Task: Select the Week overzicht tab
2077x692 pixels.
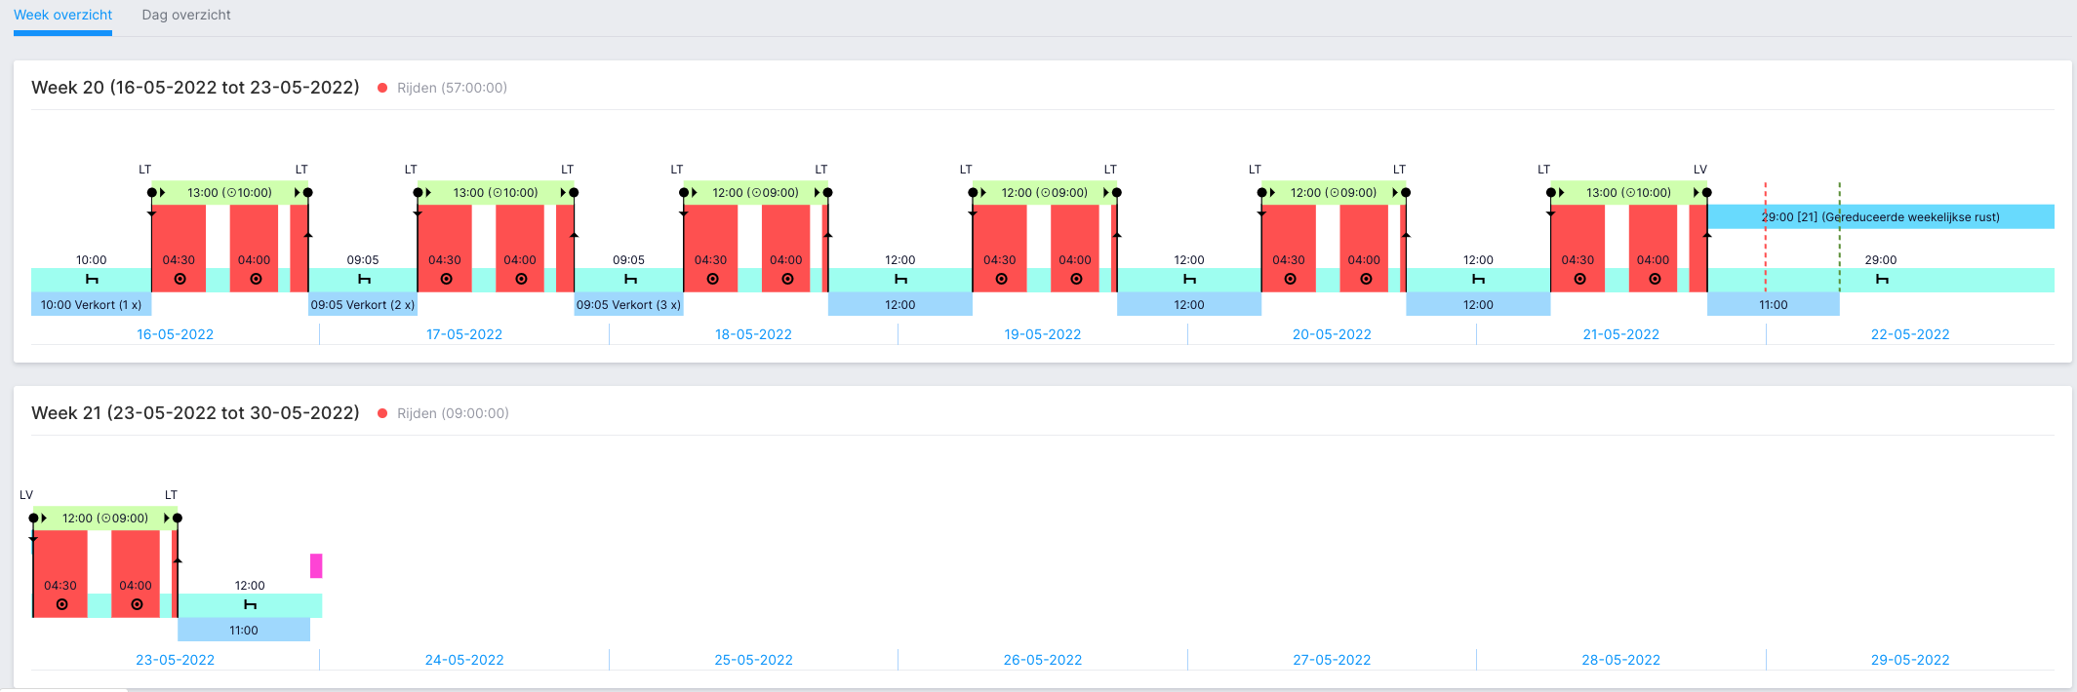Action: [62, 15]
